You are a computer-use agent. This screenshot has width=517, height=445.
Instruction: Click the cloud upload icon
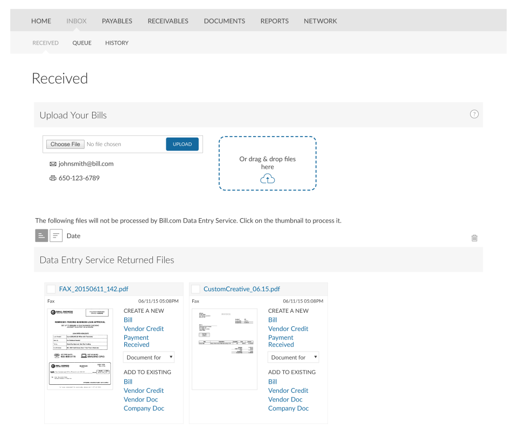click(267, 179)
